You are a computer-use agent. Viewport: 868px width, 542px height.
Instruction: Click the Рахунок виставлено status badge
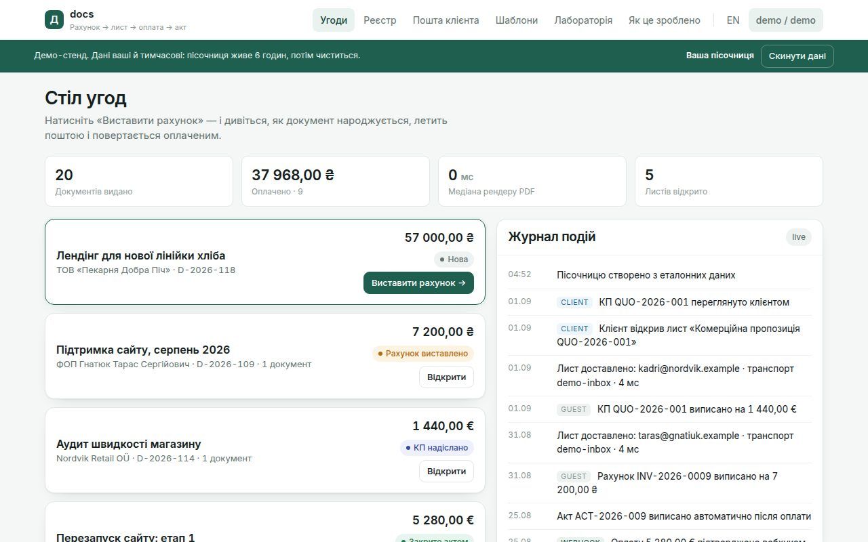422,354
